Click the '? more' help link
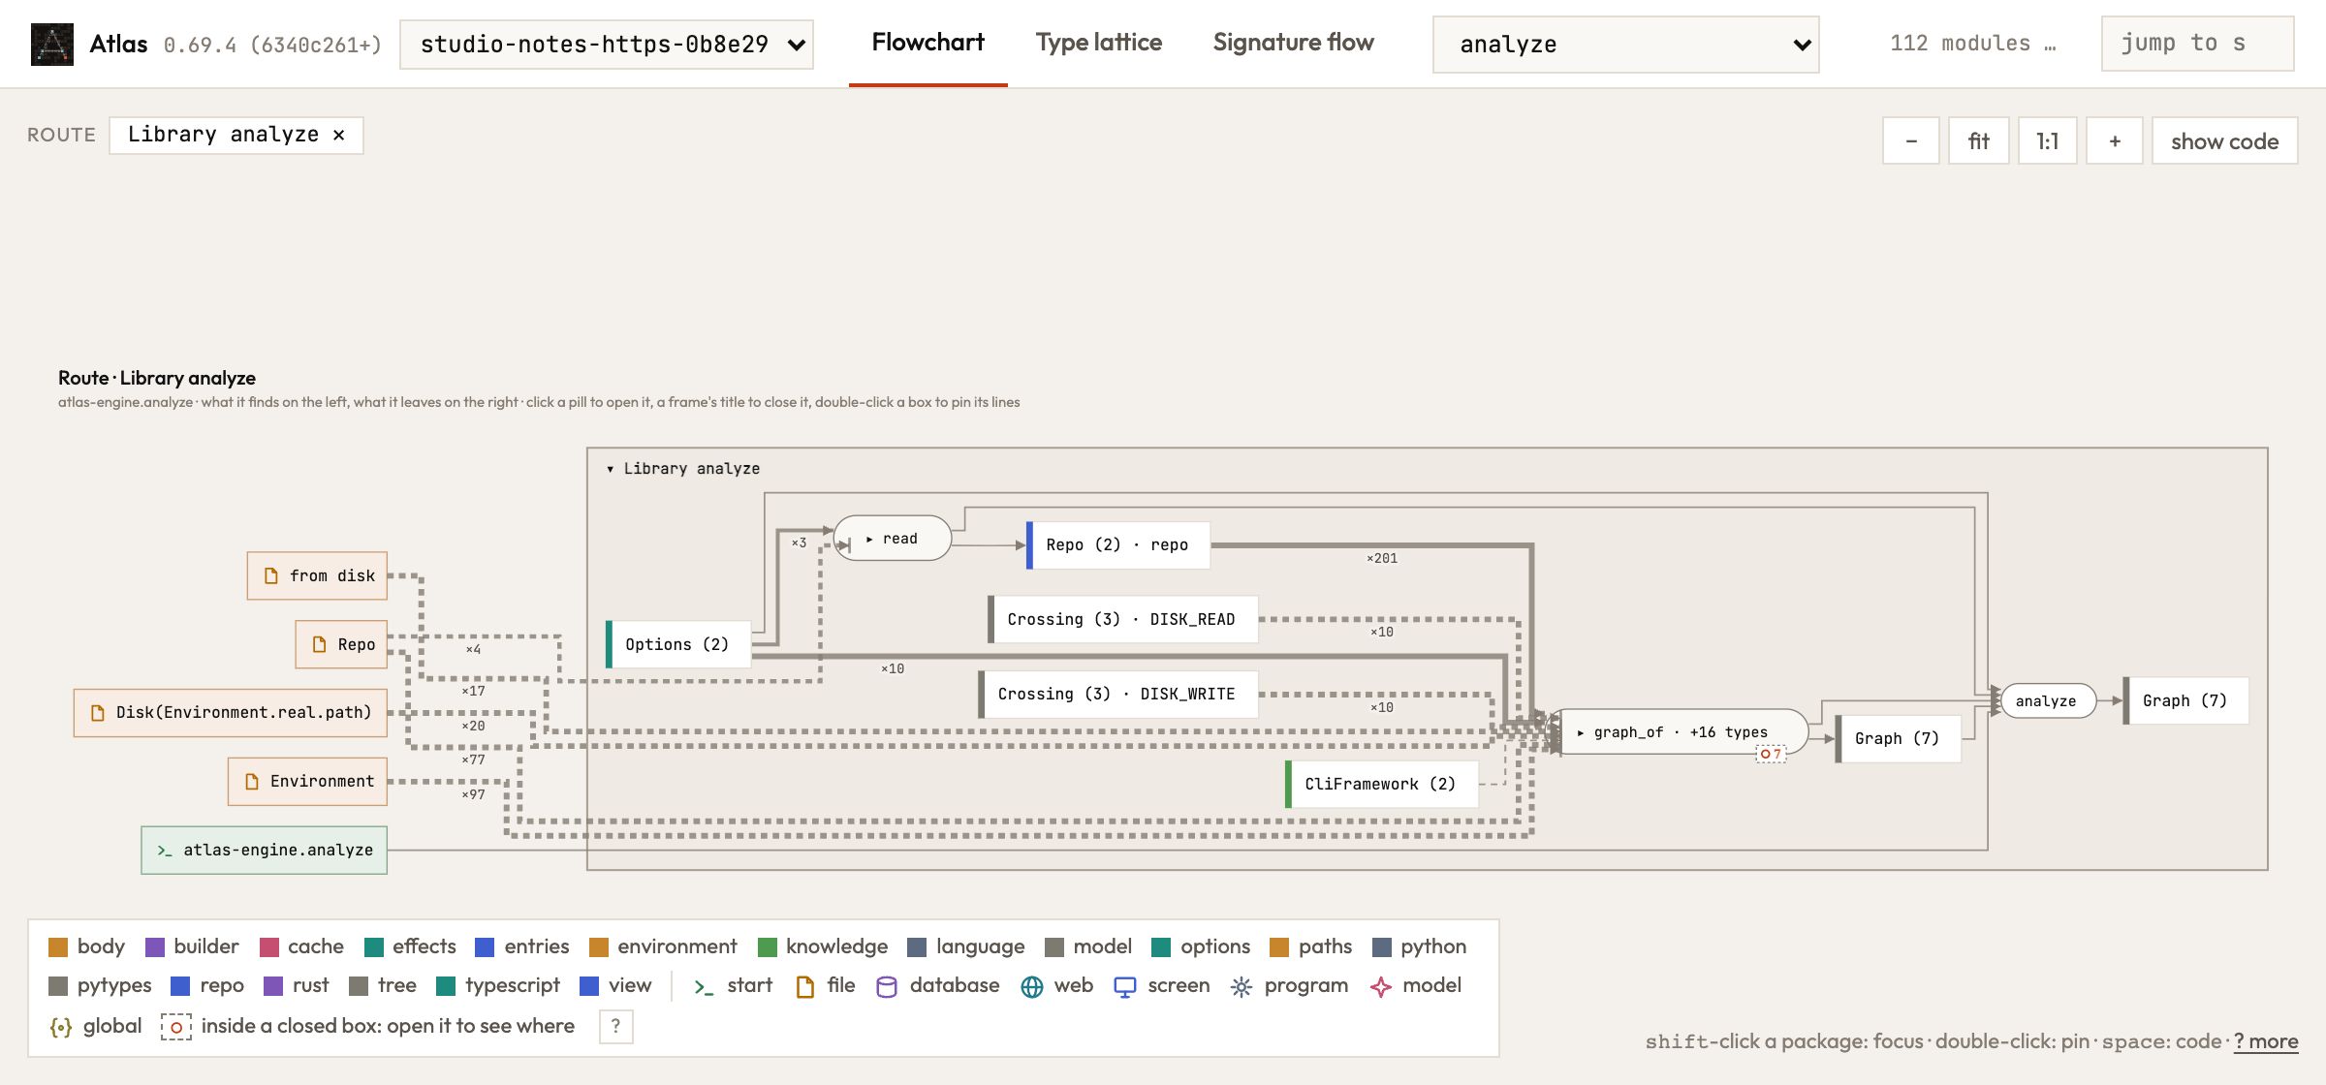Viewport: 2326px width, 1085px height. 2266,1041
